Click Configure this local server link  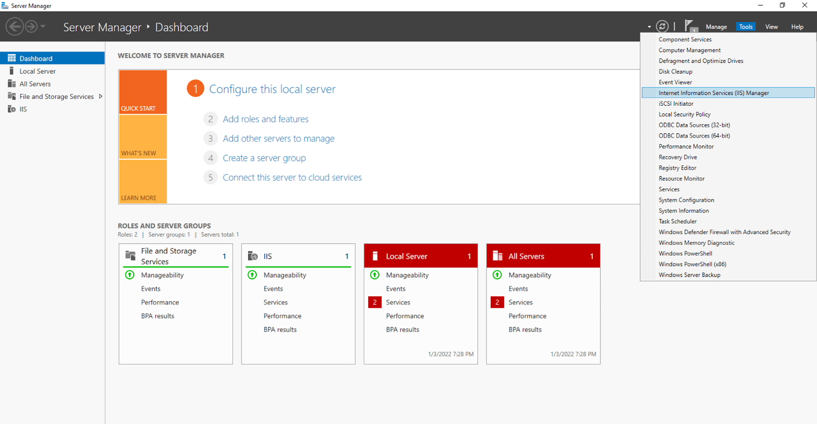(x=272, y=89)
